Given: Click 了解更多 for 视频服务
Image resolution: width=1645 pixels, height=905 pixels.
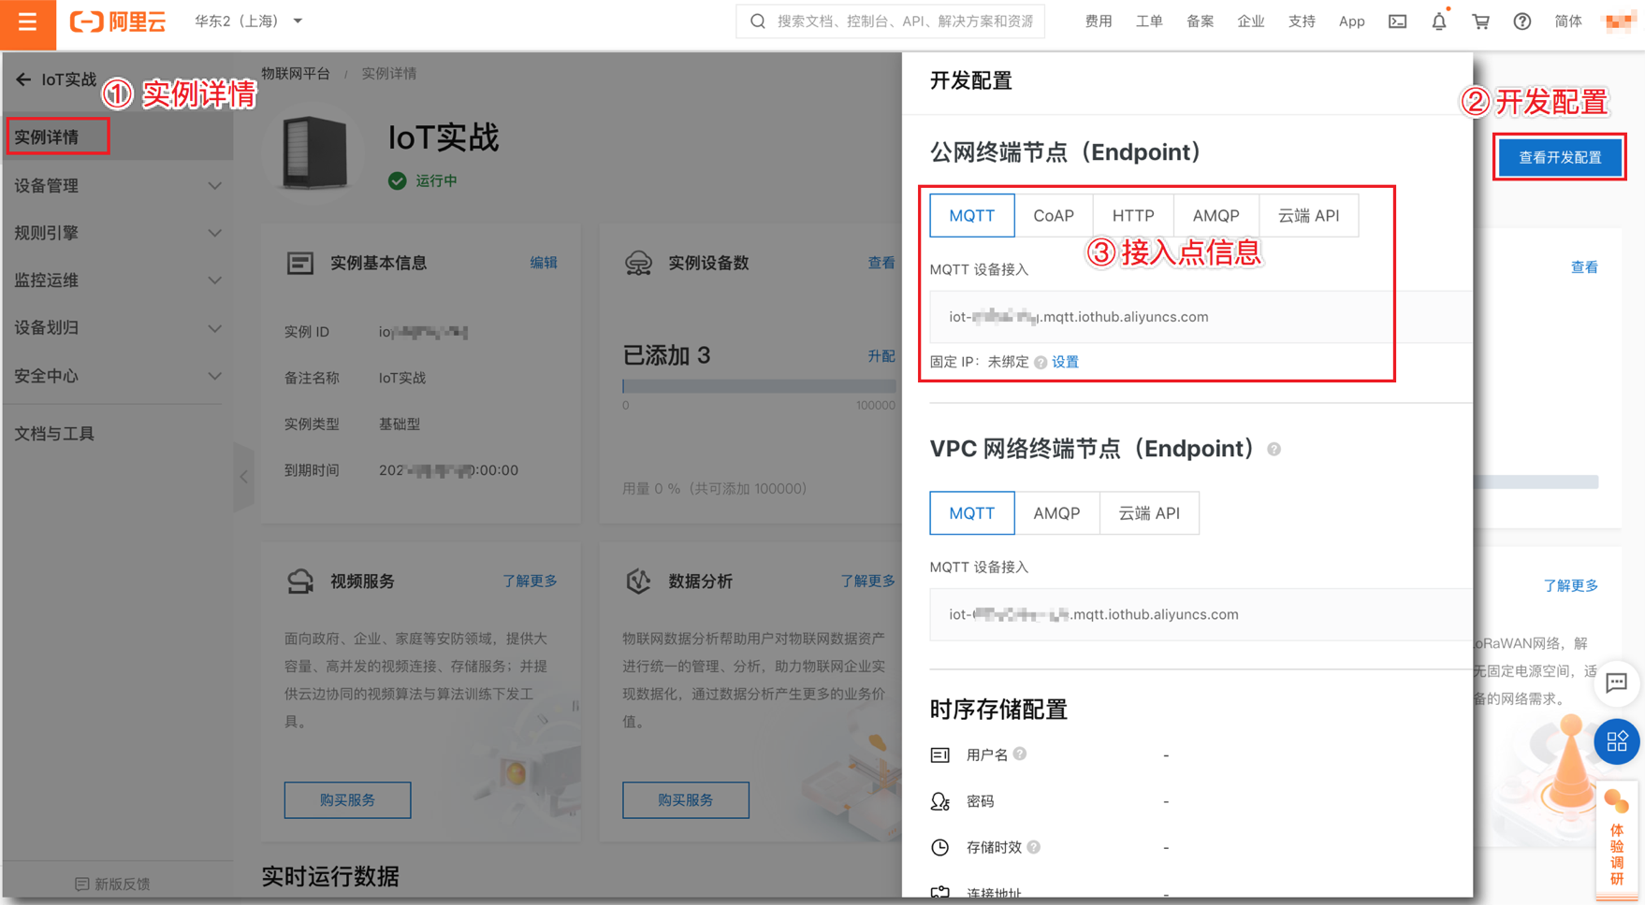Looking at the screenshot, I should pos(530,581).
